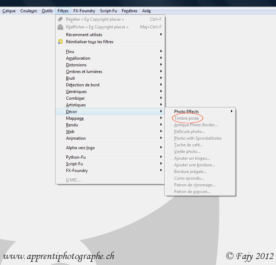Click the Répéter Eg Copyright placer icon
Viewport: 276px width, 265px height.
click(x=60, y=19)
